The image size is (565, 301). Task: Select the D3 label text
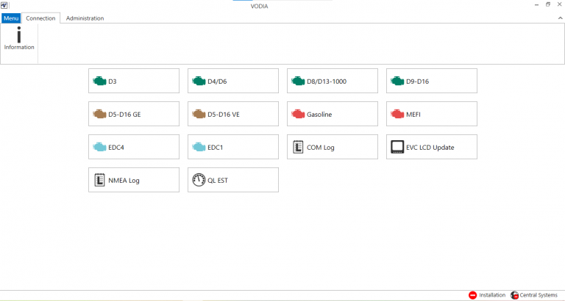click(113, 81)
